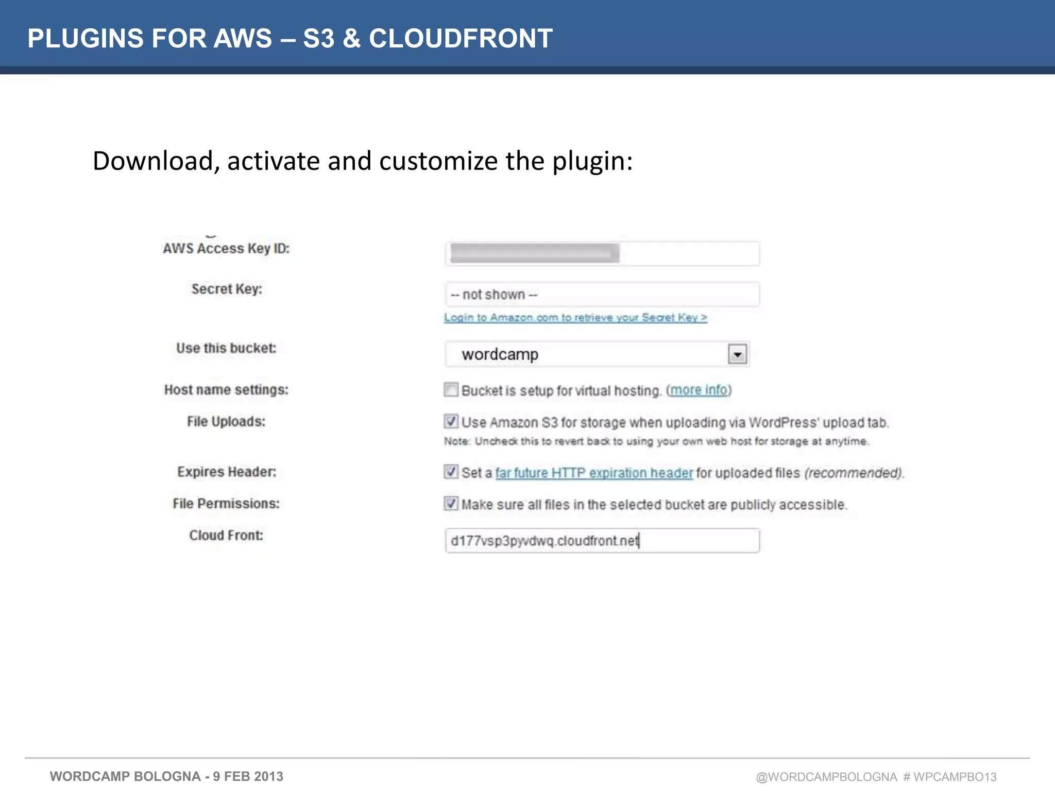This screenshot has width=1055, height=791.
Task: Click the 'Use this bucket:' label
Action: pos(226,348)
